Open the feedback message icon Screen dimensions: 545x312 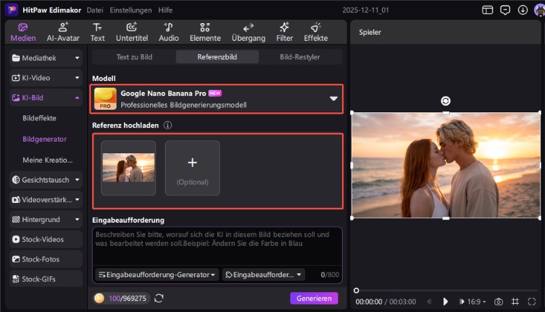(x=505, y=10)
